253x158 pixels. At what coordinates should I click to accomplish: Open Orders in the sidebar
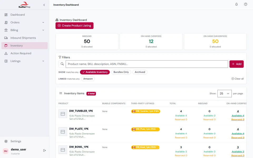(25, 22)
